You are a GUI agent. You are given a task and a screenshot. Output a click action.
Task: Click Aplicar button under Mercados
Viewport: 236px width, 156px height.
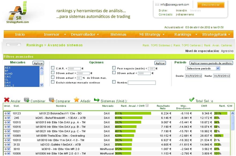38,63
